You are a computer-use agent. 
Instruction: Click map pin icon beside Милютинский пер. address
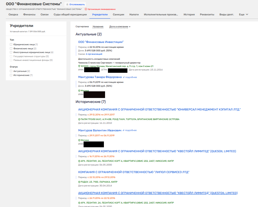tap(79, 66)
